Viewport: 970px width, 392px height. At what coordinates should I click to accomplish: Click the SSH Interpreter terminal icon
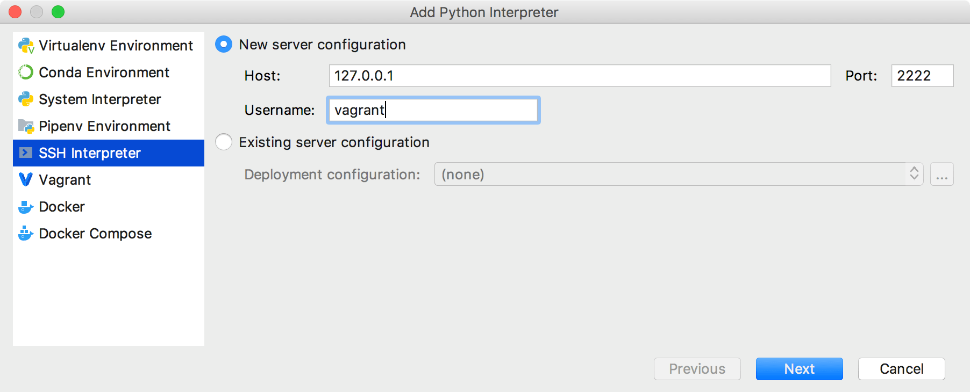click(26, 153)
